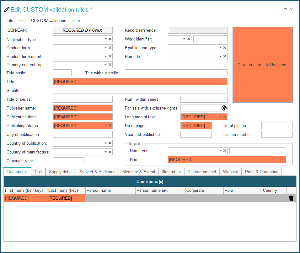The image size is (300, 253).
Task: Expand the Primary content type dropdown
Action: coord(106,65)
